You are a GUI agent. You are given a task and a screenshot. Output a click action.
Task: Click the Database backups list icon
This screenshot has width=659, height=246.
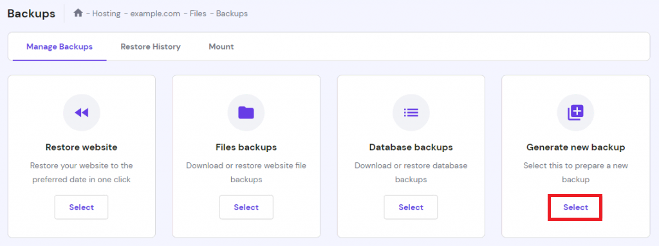(x=411, y=112)
